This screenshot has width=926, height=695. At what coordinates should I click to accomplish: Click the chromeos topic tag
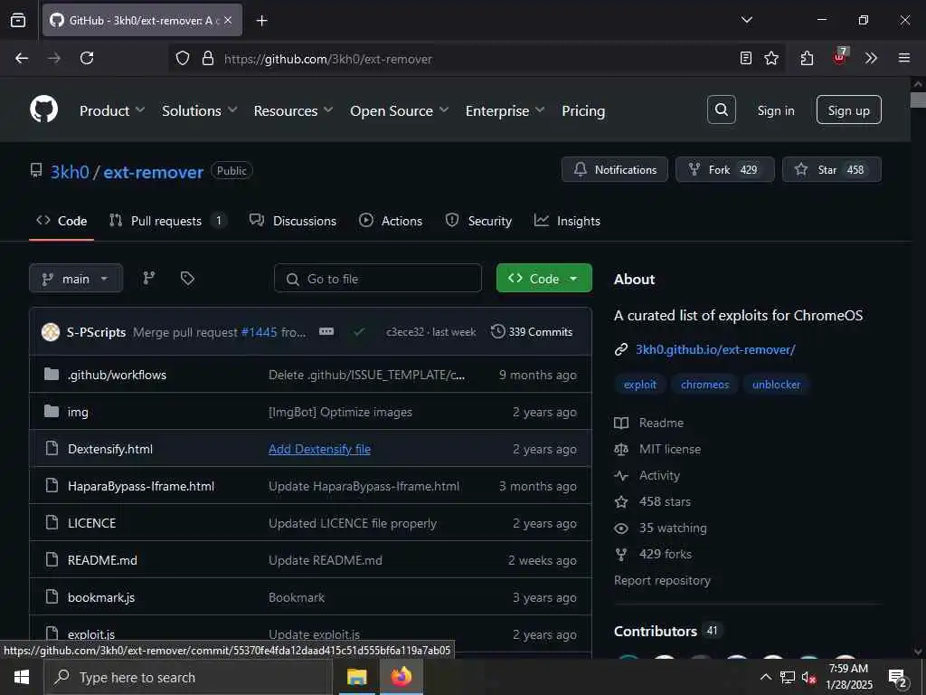704,385
